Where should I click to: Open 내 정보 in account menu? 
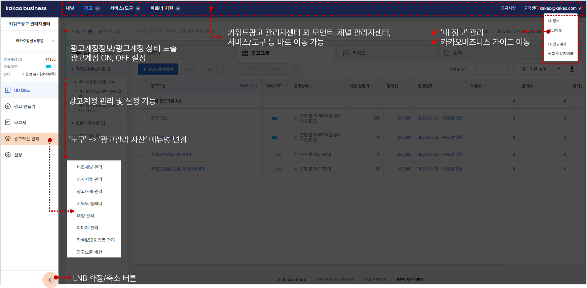[554, 21]
